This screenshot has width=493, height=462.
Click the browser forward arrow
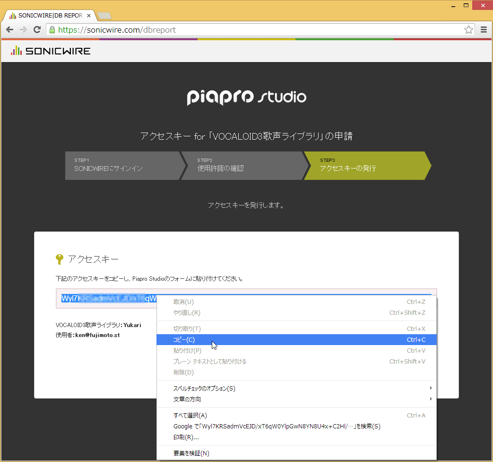tap(23, 30)
